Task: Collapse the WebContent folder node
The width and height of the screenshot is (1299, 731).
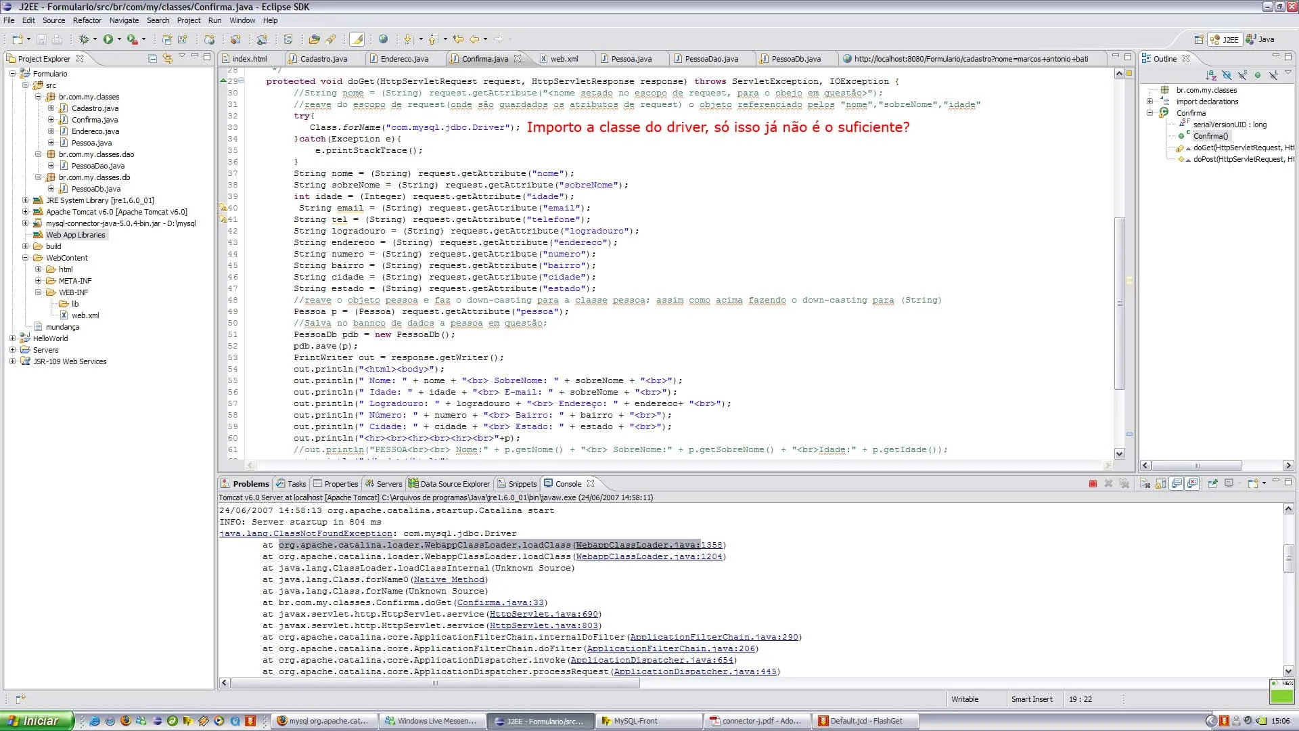Action: (x=25, y=258)
